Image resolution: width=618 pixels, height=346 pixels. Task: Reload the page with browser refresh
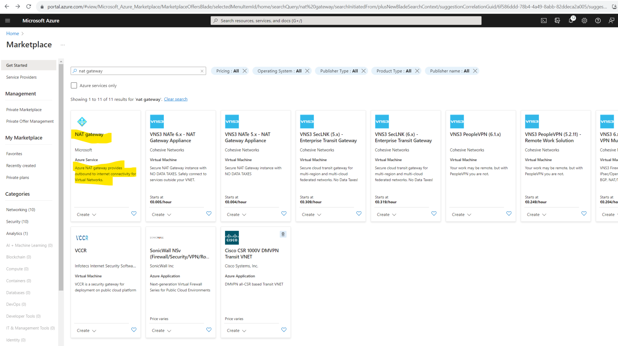[x=29, y=6]
